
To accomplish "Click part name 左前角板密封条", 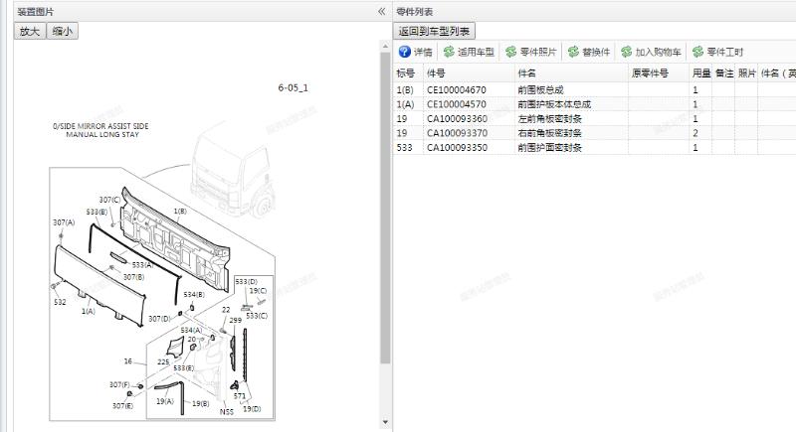I will [550, 119].
